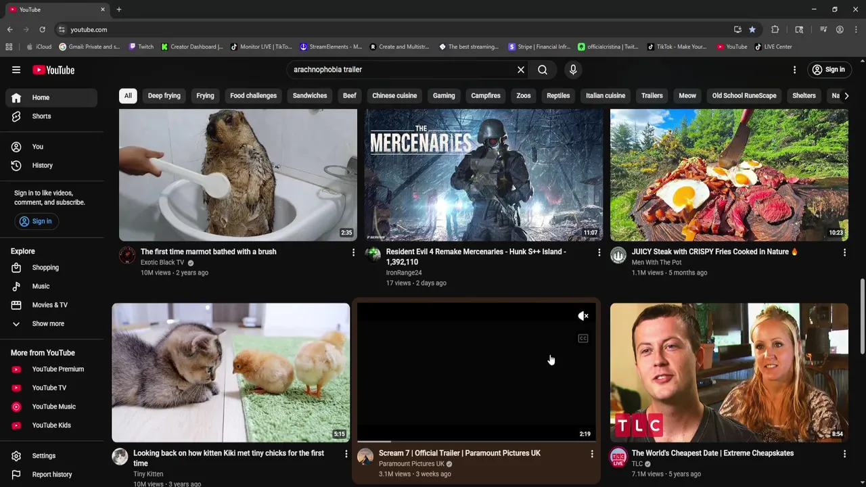This screenshot has height=487, width=866.
Task: Bookmark page with the star icon
Action: (x=752, y=30)
